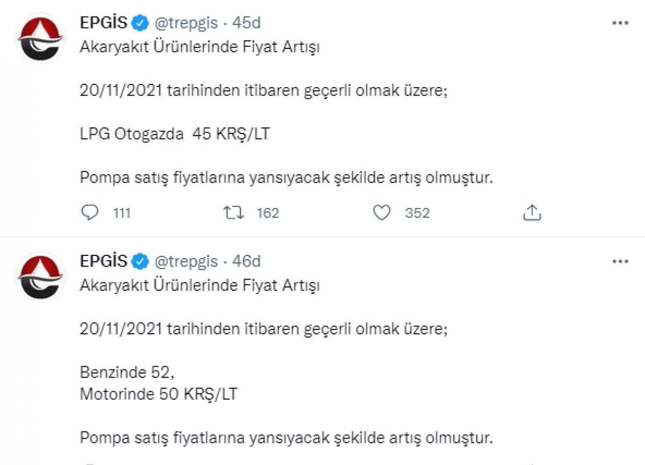The image size is (645, 465).
Task: Open the more options menu on the second tweet
Action: coord(621,262)
